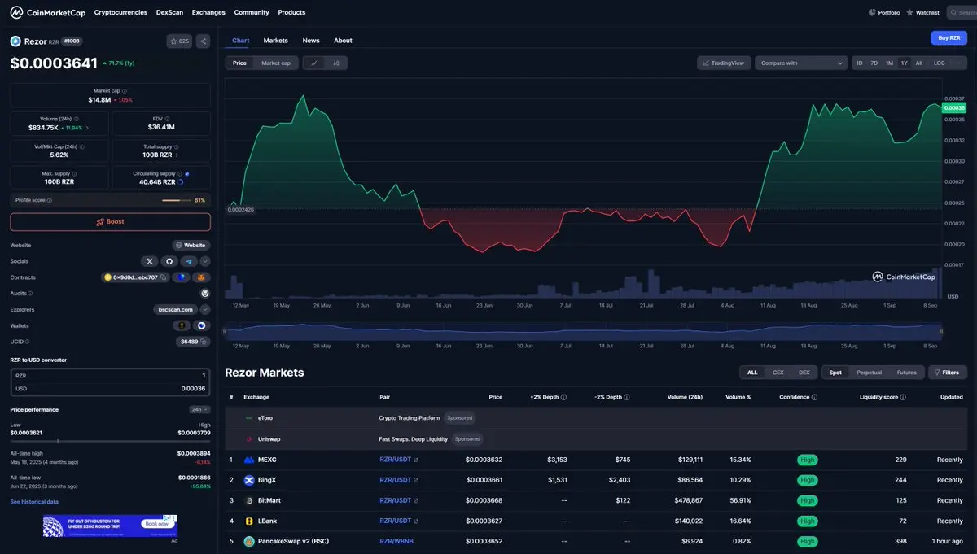The height and width of the screenshot is (554, 977).
Task: Copy the contract address 0x9d0d...ebc707
Action: (x=163, y=277)
